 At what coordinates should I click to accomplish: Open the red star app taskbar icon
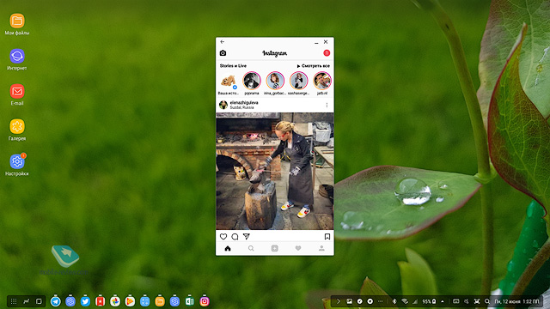click(x=100, y=301)
